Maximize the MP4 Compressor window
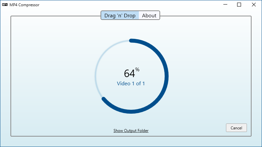The image size is (262, 147). (x=239, y=5)
